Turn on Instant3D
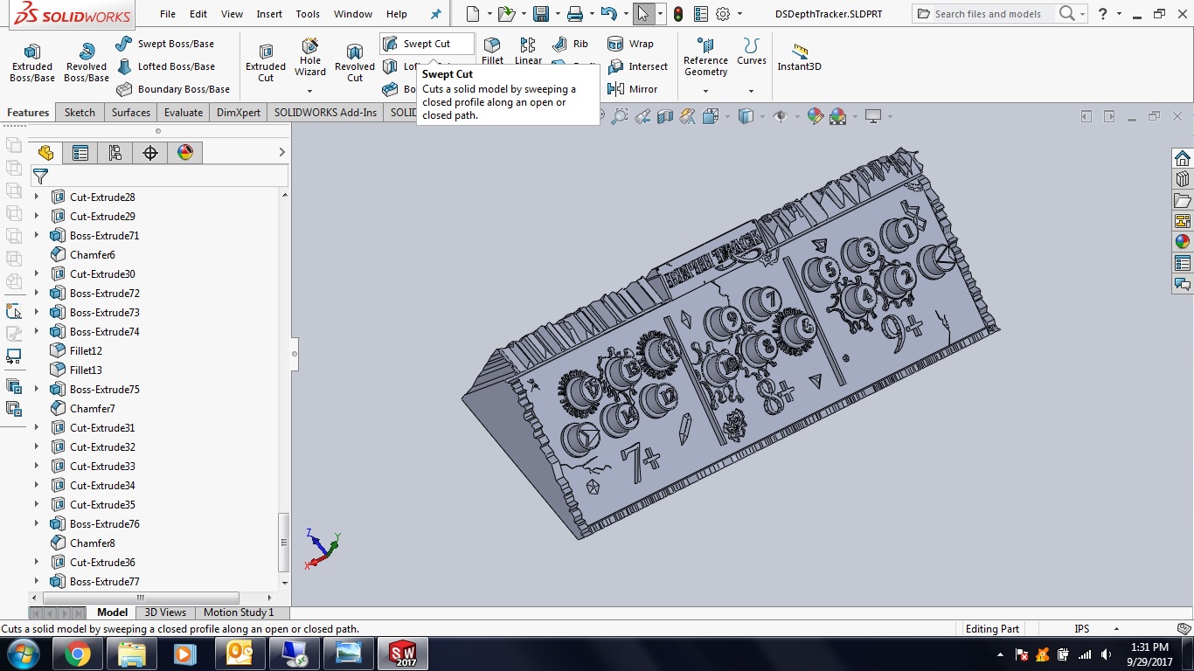Screen dimensions: 1194x671 click(x=800, y=57)
